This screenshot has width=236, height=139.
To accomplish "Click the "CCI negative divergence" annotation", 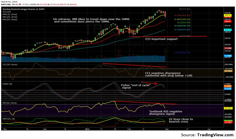I will click(x=169, y=74).
